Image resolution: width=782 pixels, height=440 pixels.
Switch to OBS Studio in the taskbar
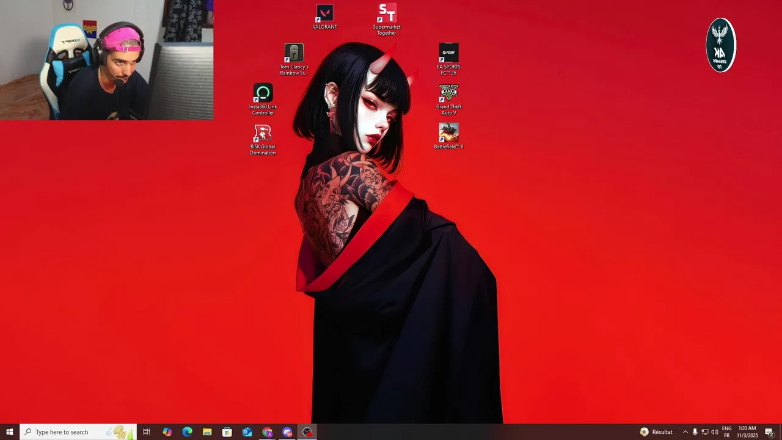[307, 432]
